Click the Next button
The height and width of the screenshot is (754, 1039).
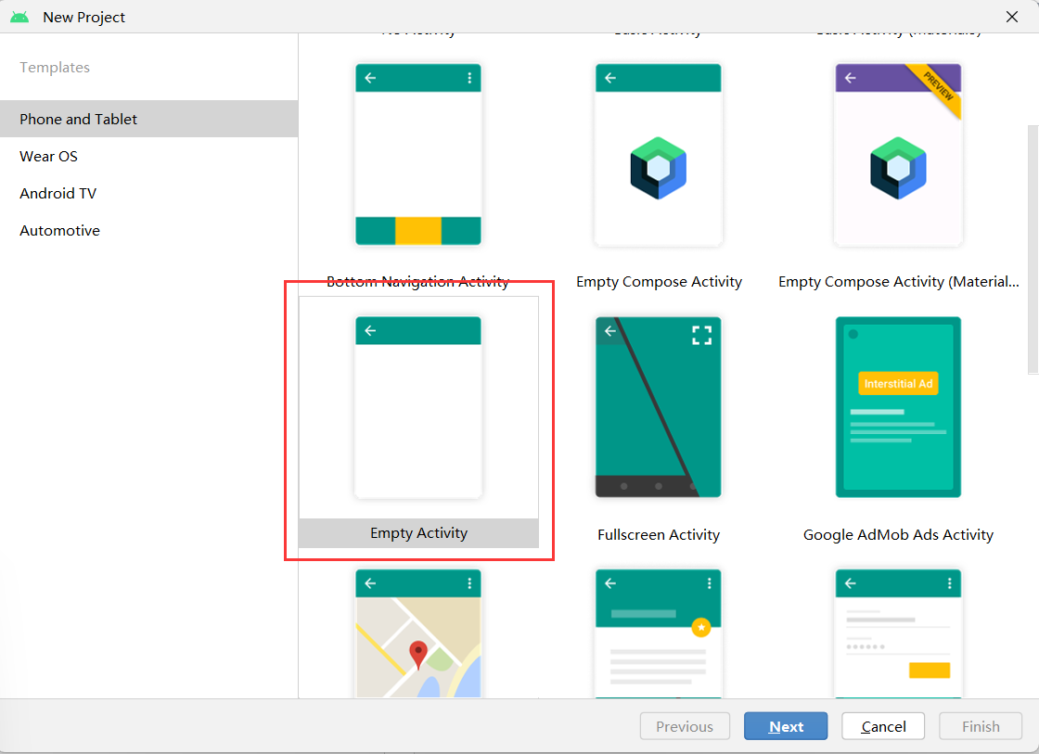pos(786,726)
